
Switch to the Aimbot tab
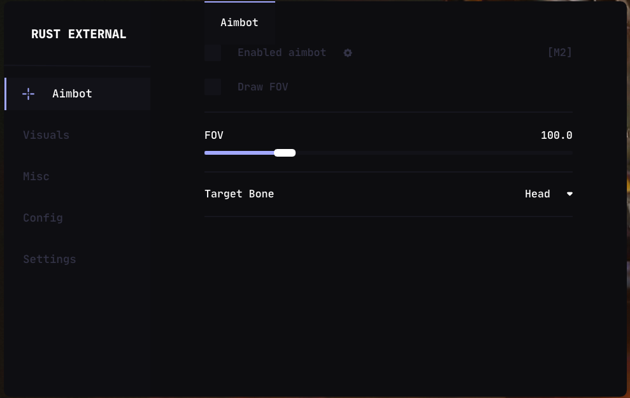[240, 22]
